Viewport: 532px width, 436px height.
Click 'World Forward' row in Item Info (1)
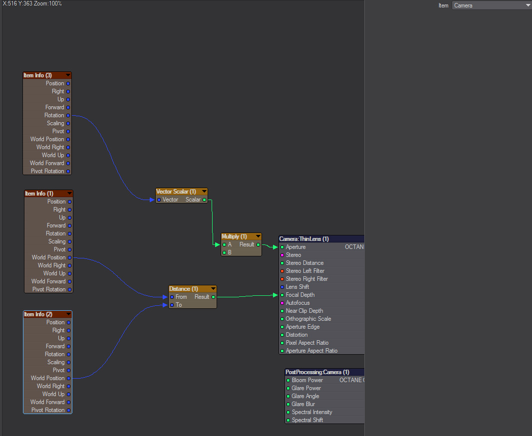pos(48,281)
